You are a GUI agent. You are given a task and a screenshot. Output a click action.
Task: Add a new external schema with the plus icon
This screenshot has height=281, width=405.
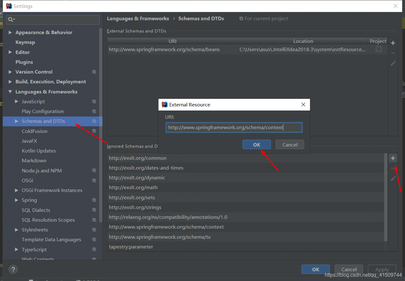coord(393,43)
